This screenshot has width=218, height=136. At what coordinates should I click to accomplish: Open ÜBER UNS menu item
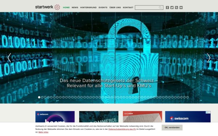[x=115, y=8]
